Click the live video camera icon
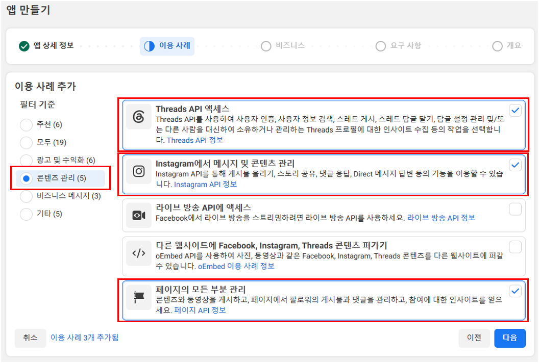Image resolution: width=539 pixels, height=364 pixels. [x=138, y=215]
